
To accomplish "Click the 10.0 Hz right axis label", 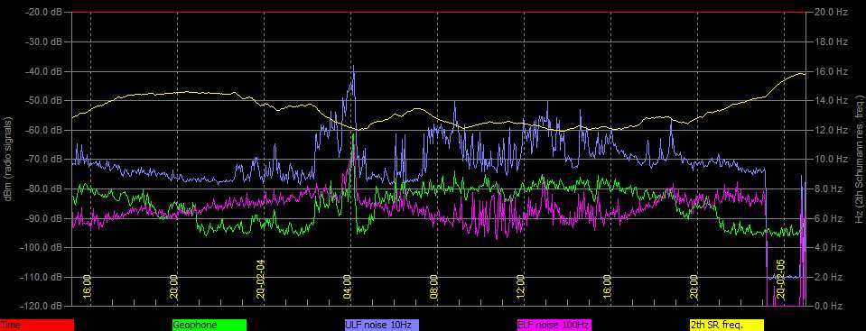I will [830, 159].
